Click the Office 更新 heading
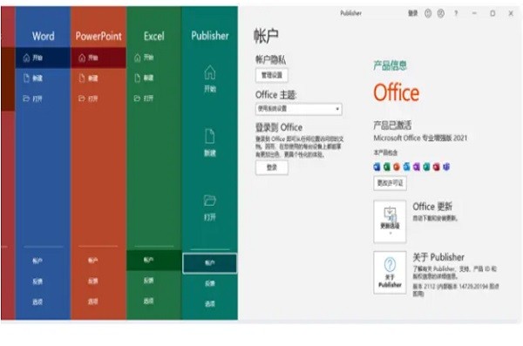Image resolution: width=523 pixels, height=346 pixels. (432, 207)
